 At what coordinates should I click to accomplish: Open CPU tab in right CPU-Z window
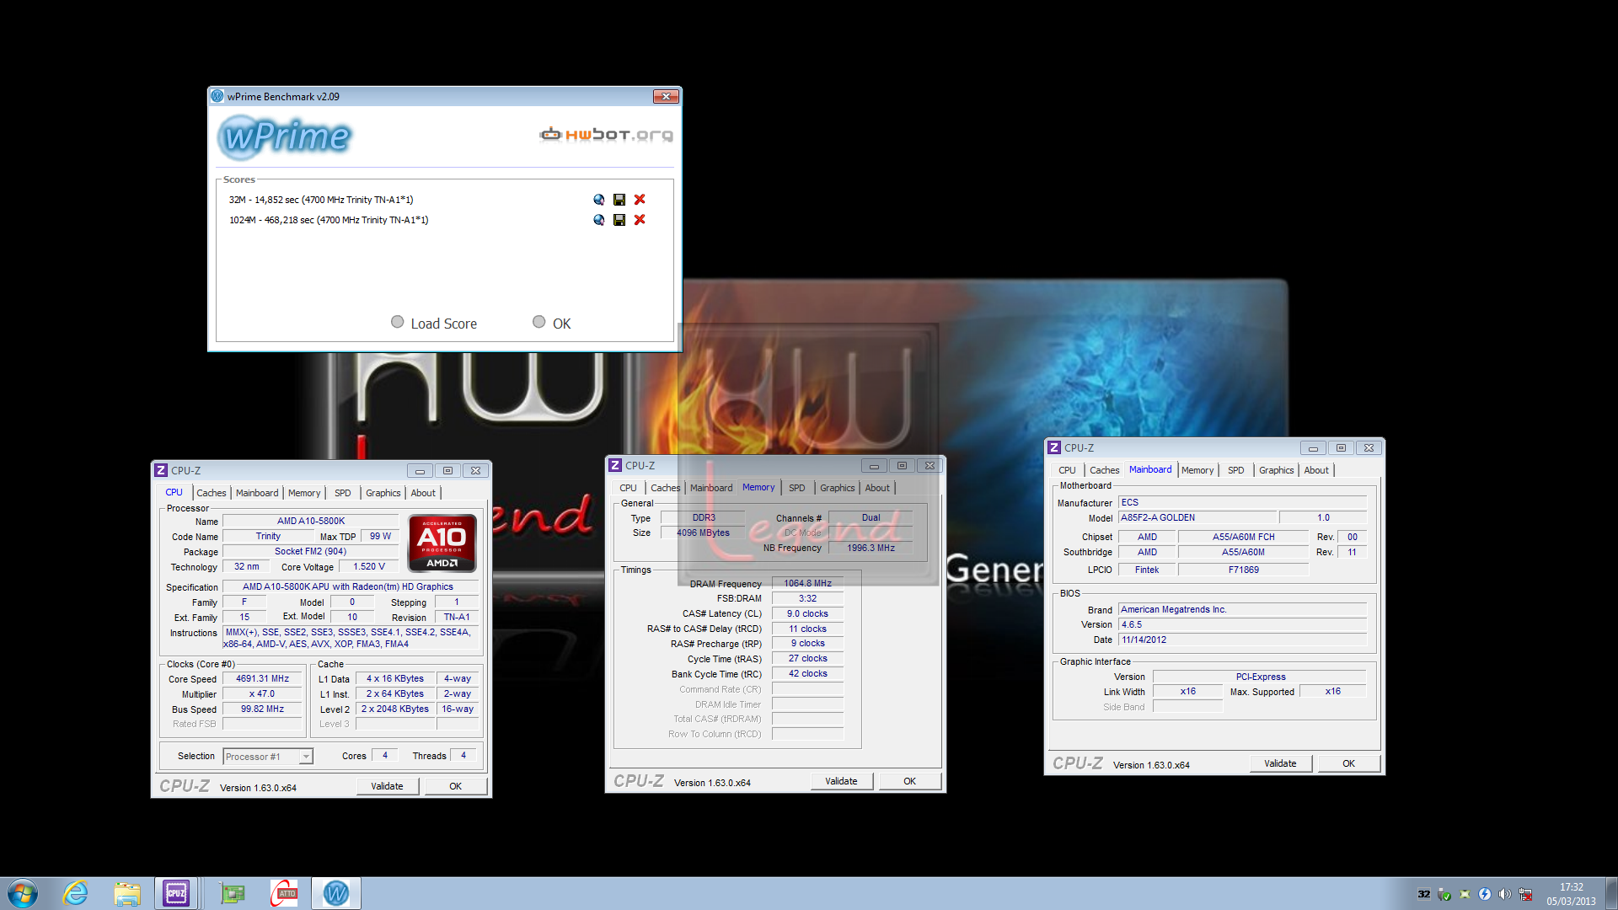[1068, 470]
